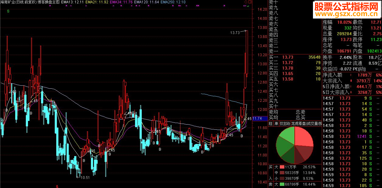Select the 14:58 trade of 1241 lots
Screen dimensions: 382x188
[352, 136]
